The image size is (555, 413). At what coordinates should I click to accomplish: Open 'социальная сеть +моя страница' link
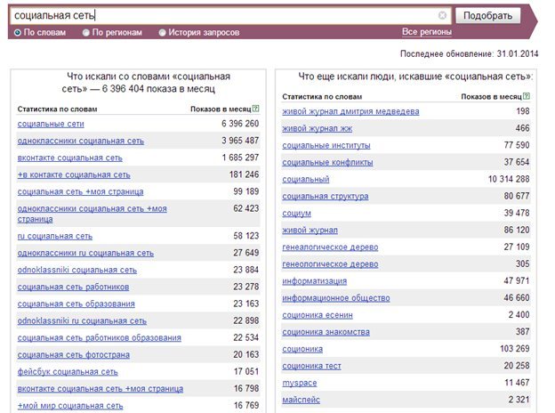point(80,192)
